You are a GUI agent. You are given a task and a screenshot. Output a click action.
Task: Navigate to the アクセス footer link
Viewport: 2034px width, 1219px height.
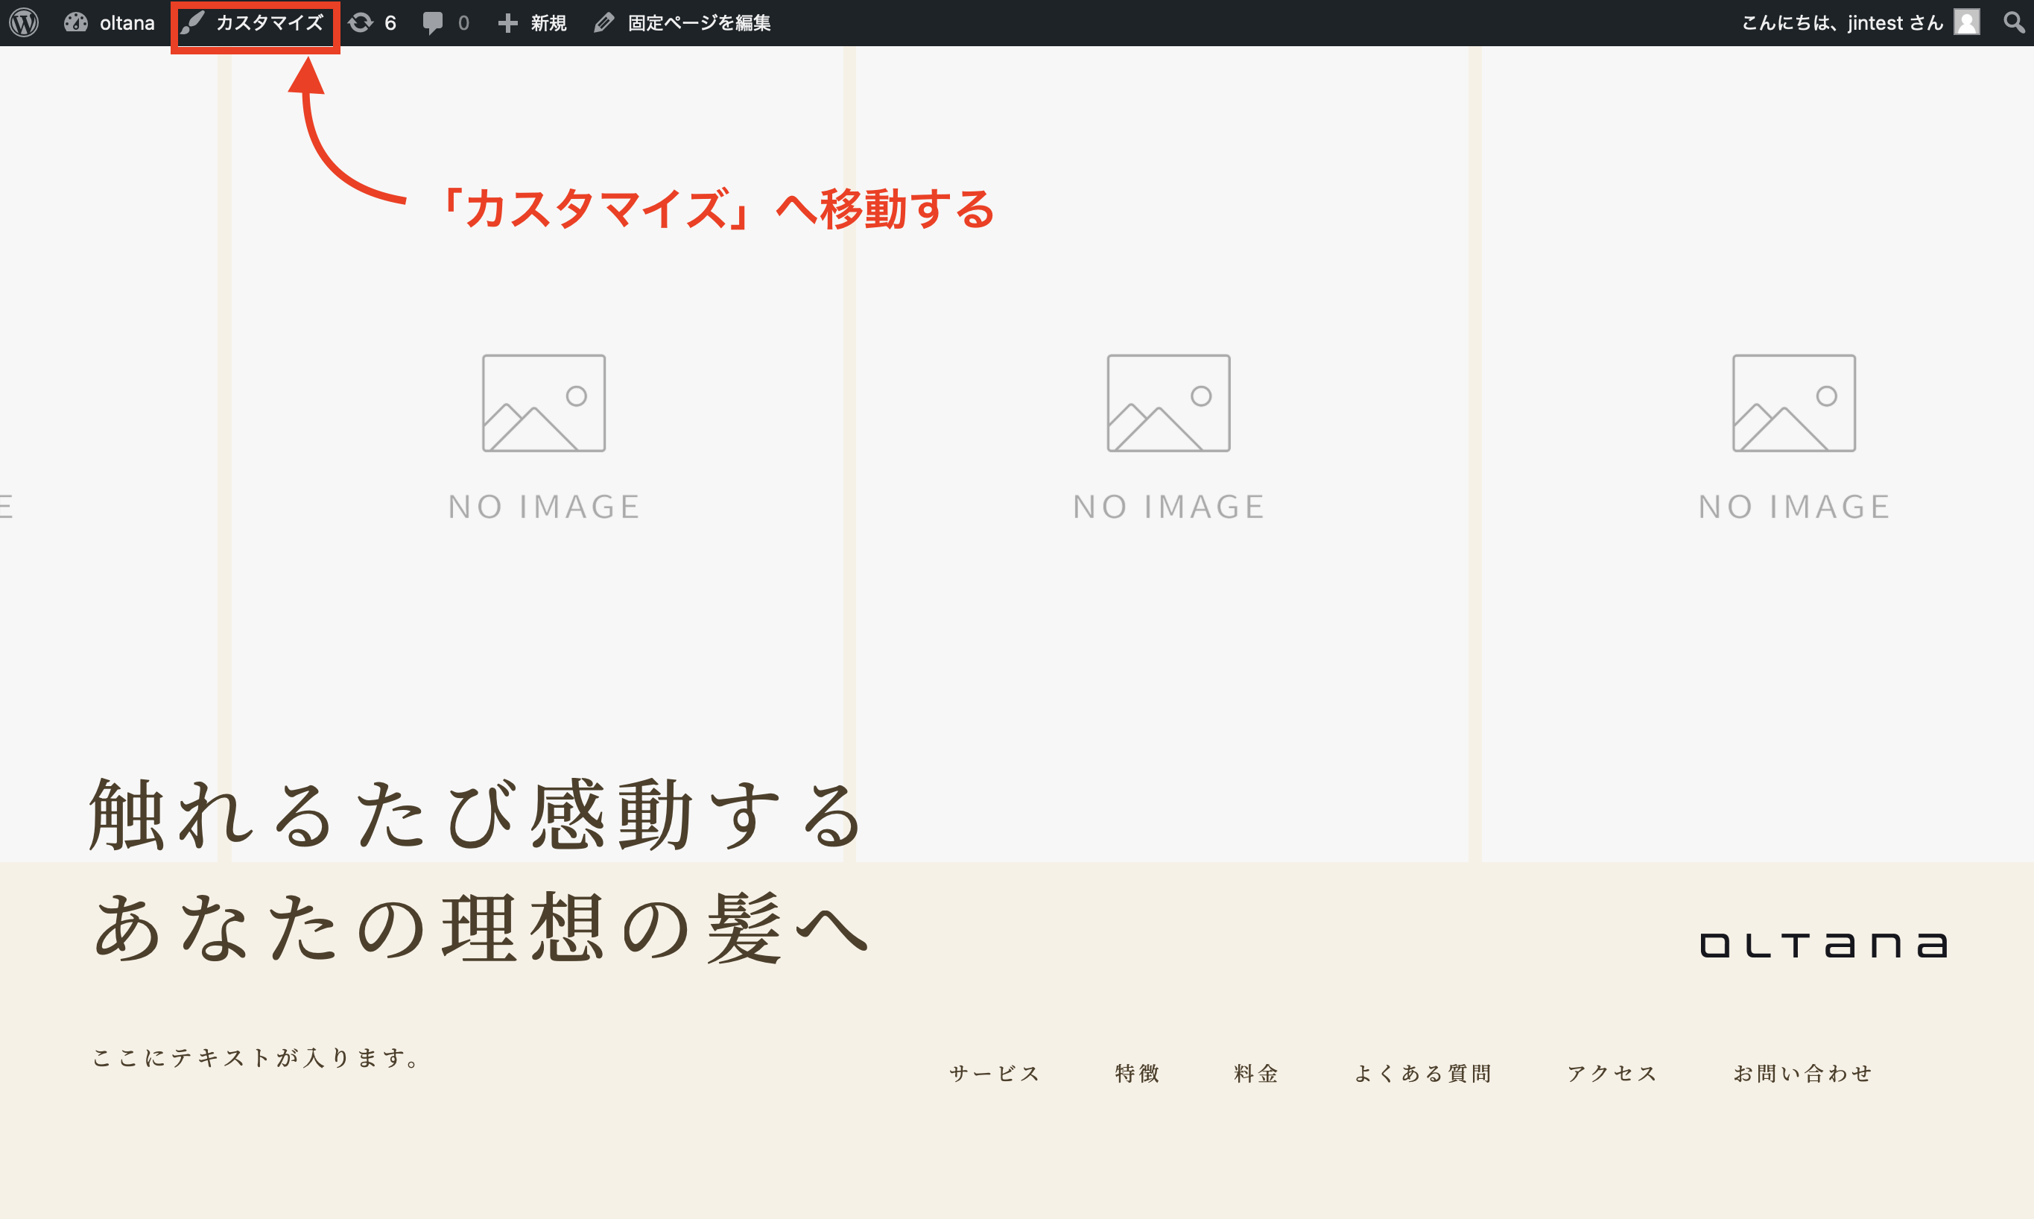coord(1611,1072)
